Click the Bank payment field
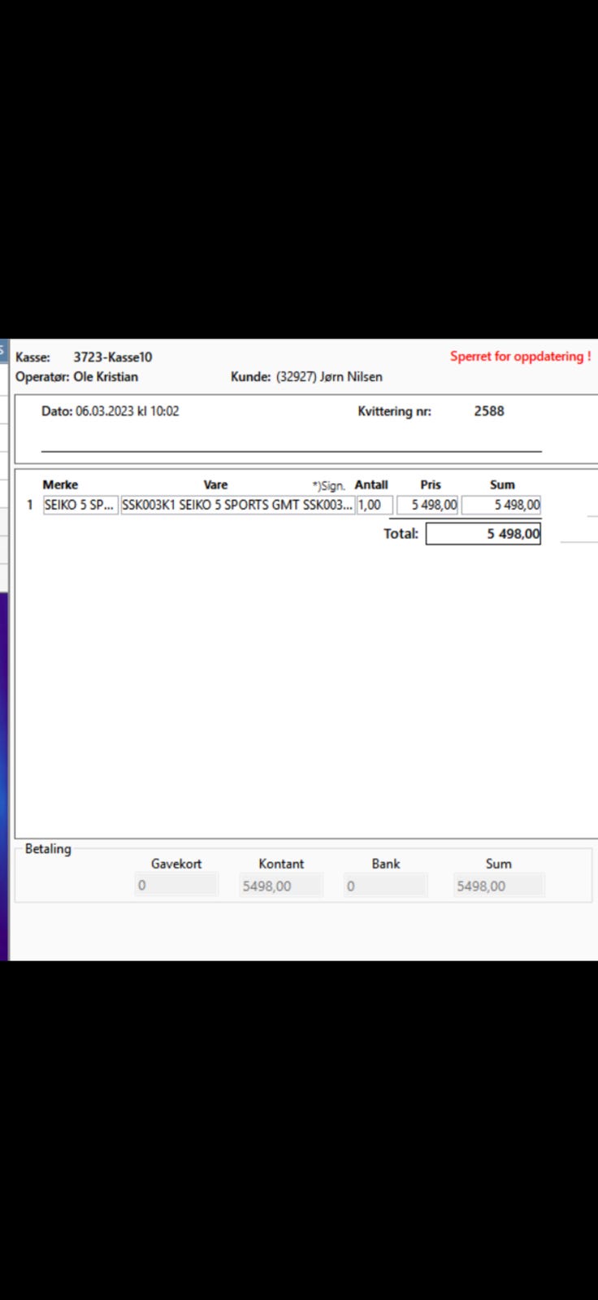The image size is (598, 1300). tap(386, 886)
